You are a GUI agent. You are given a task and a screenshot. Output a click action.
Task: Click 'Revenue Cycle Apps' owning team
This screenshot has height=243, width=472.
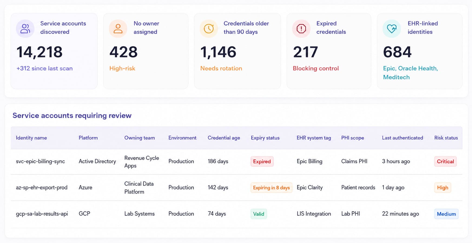pyautogui.click(x=142, y=162)
